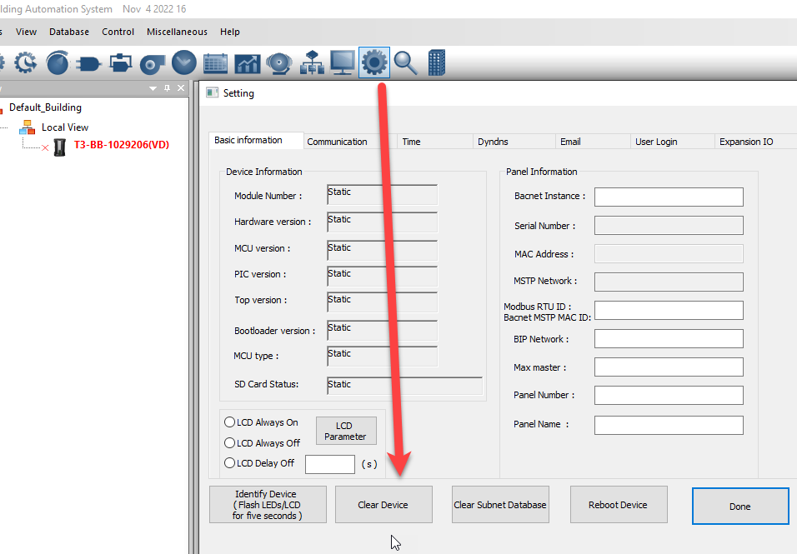Choose the LCD Delay Off radio button

click(x=230, y=463)
